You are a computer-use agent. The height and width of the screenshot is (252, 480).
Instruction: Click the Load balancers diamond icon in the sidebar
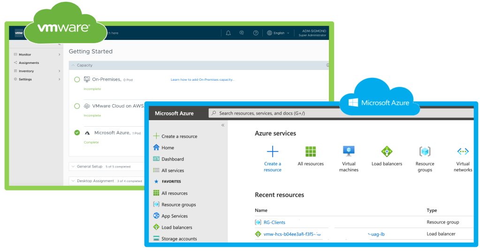156,227
